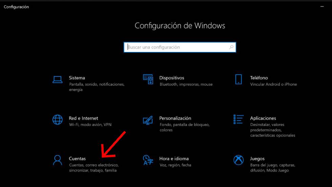Open the Juegos Xbox icon
This screenshot has width=332, height=187.
[238, 160]
